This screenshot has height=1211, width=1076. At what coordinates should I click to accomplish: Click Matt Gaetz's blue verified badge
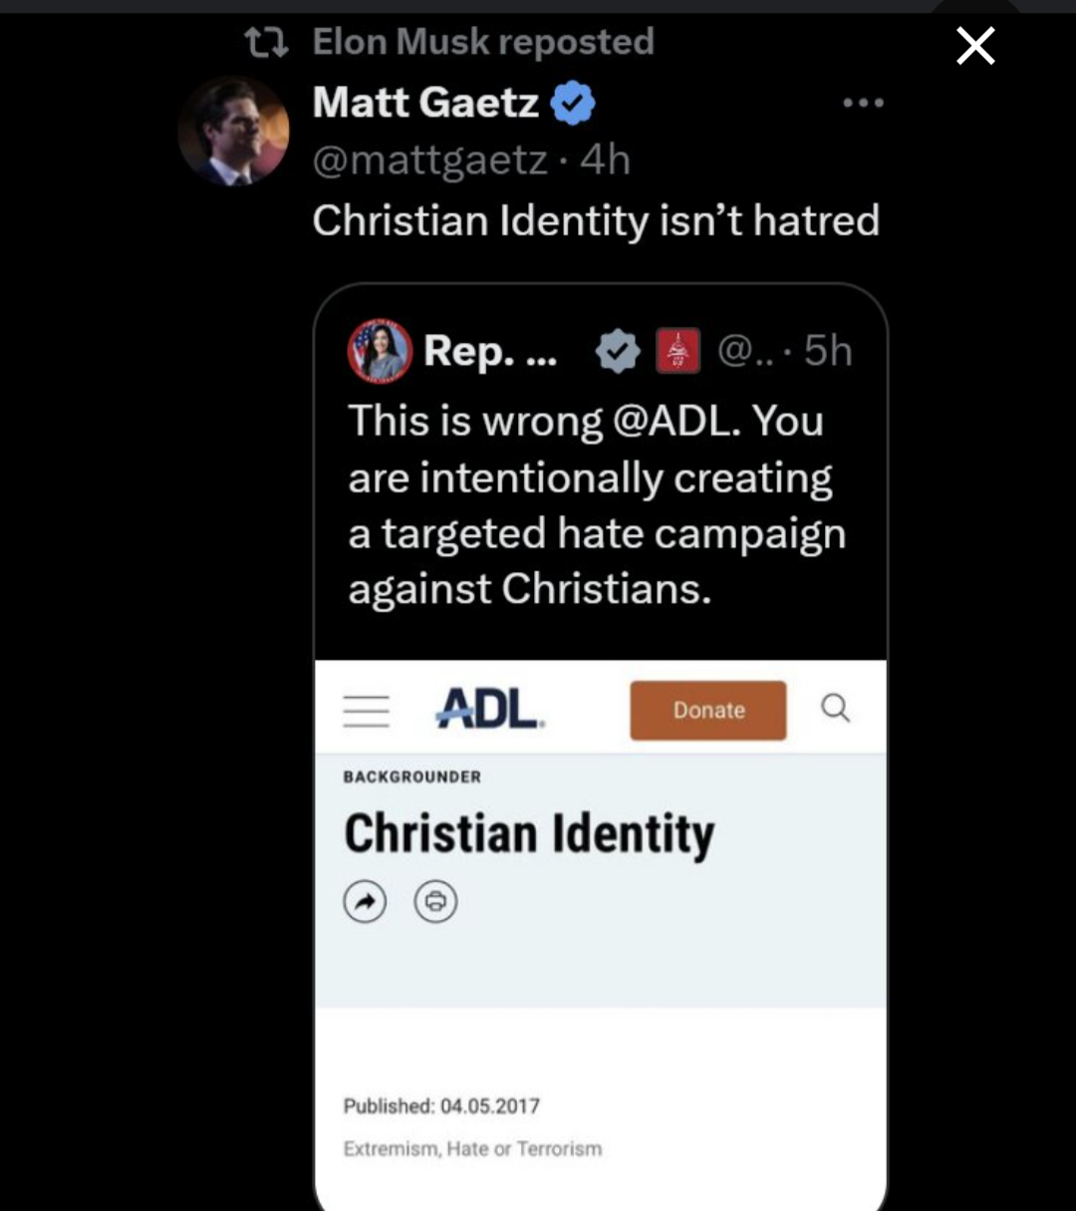pos(573,103)
